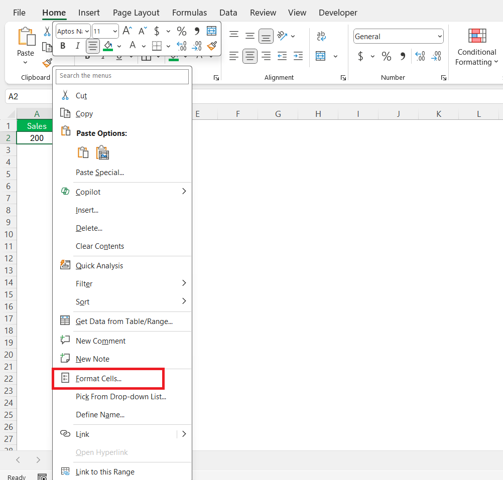Click Decrease Decimal in the mini toolbar
Screen dimensions: 503x480
pos(197,46)
